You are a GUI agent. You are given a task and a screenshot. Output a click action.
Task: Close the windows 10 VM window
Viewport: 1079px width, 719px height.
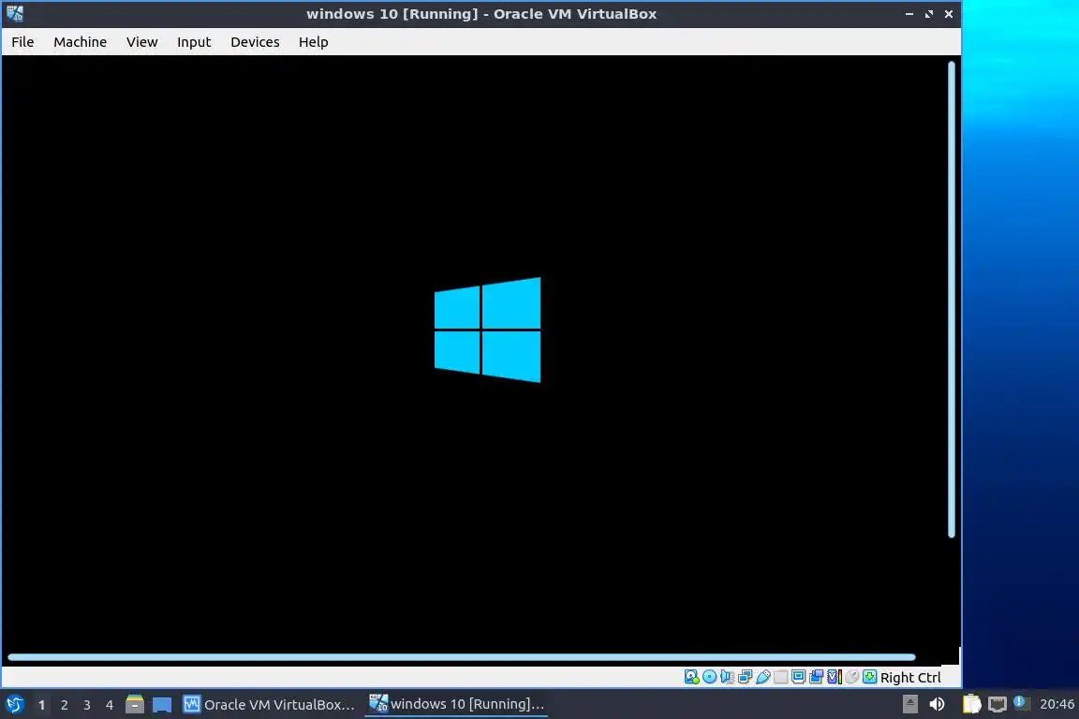[949, 14]
